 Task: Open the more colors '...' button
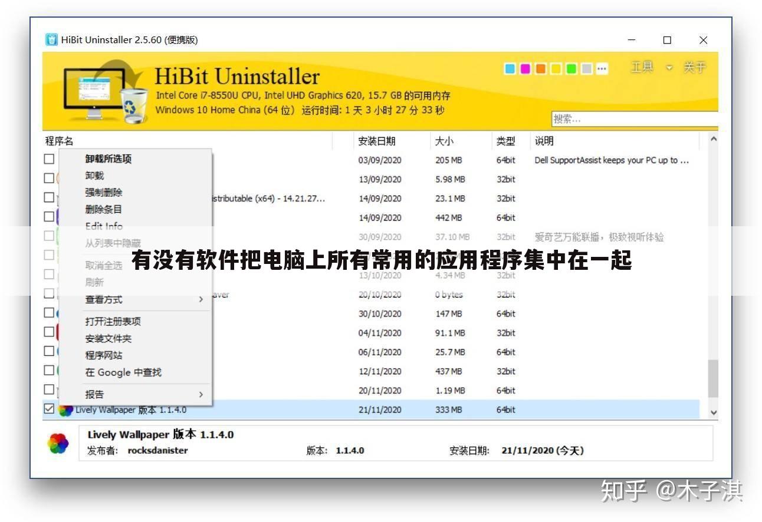click(602, 69)
